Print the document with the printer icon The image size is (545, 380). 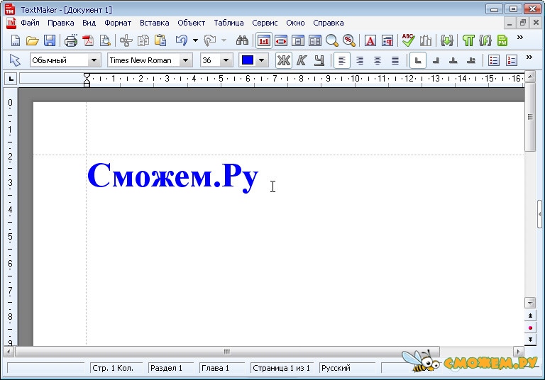click(71, 40)
